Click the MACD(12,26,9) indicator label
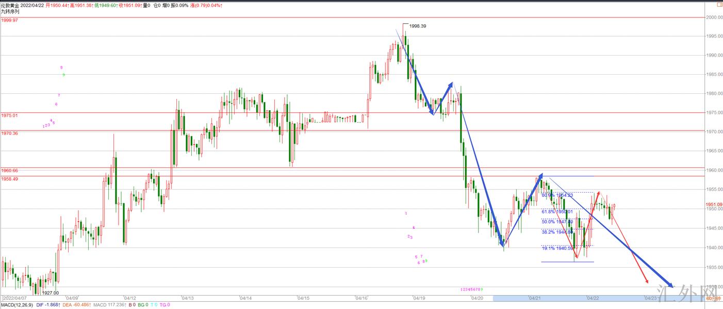The width and height of the screenshot is (723, 309). click(17, 305)
